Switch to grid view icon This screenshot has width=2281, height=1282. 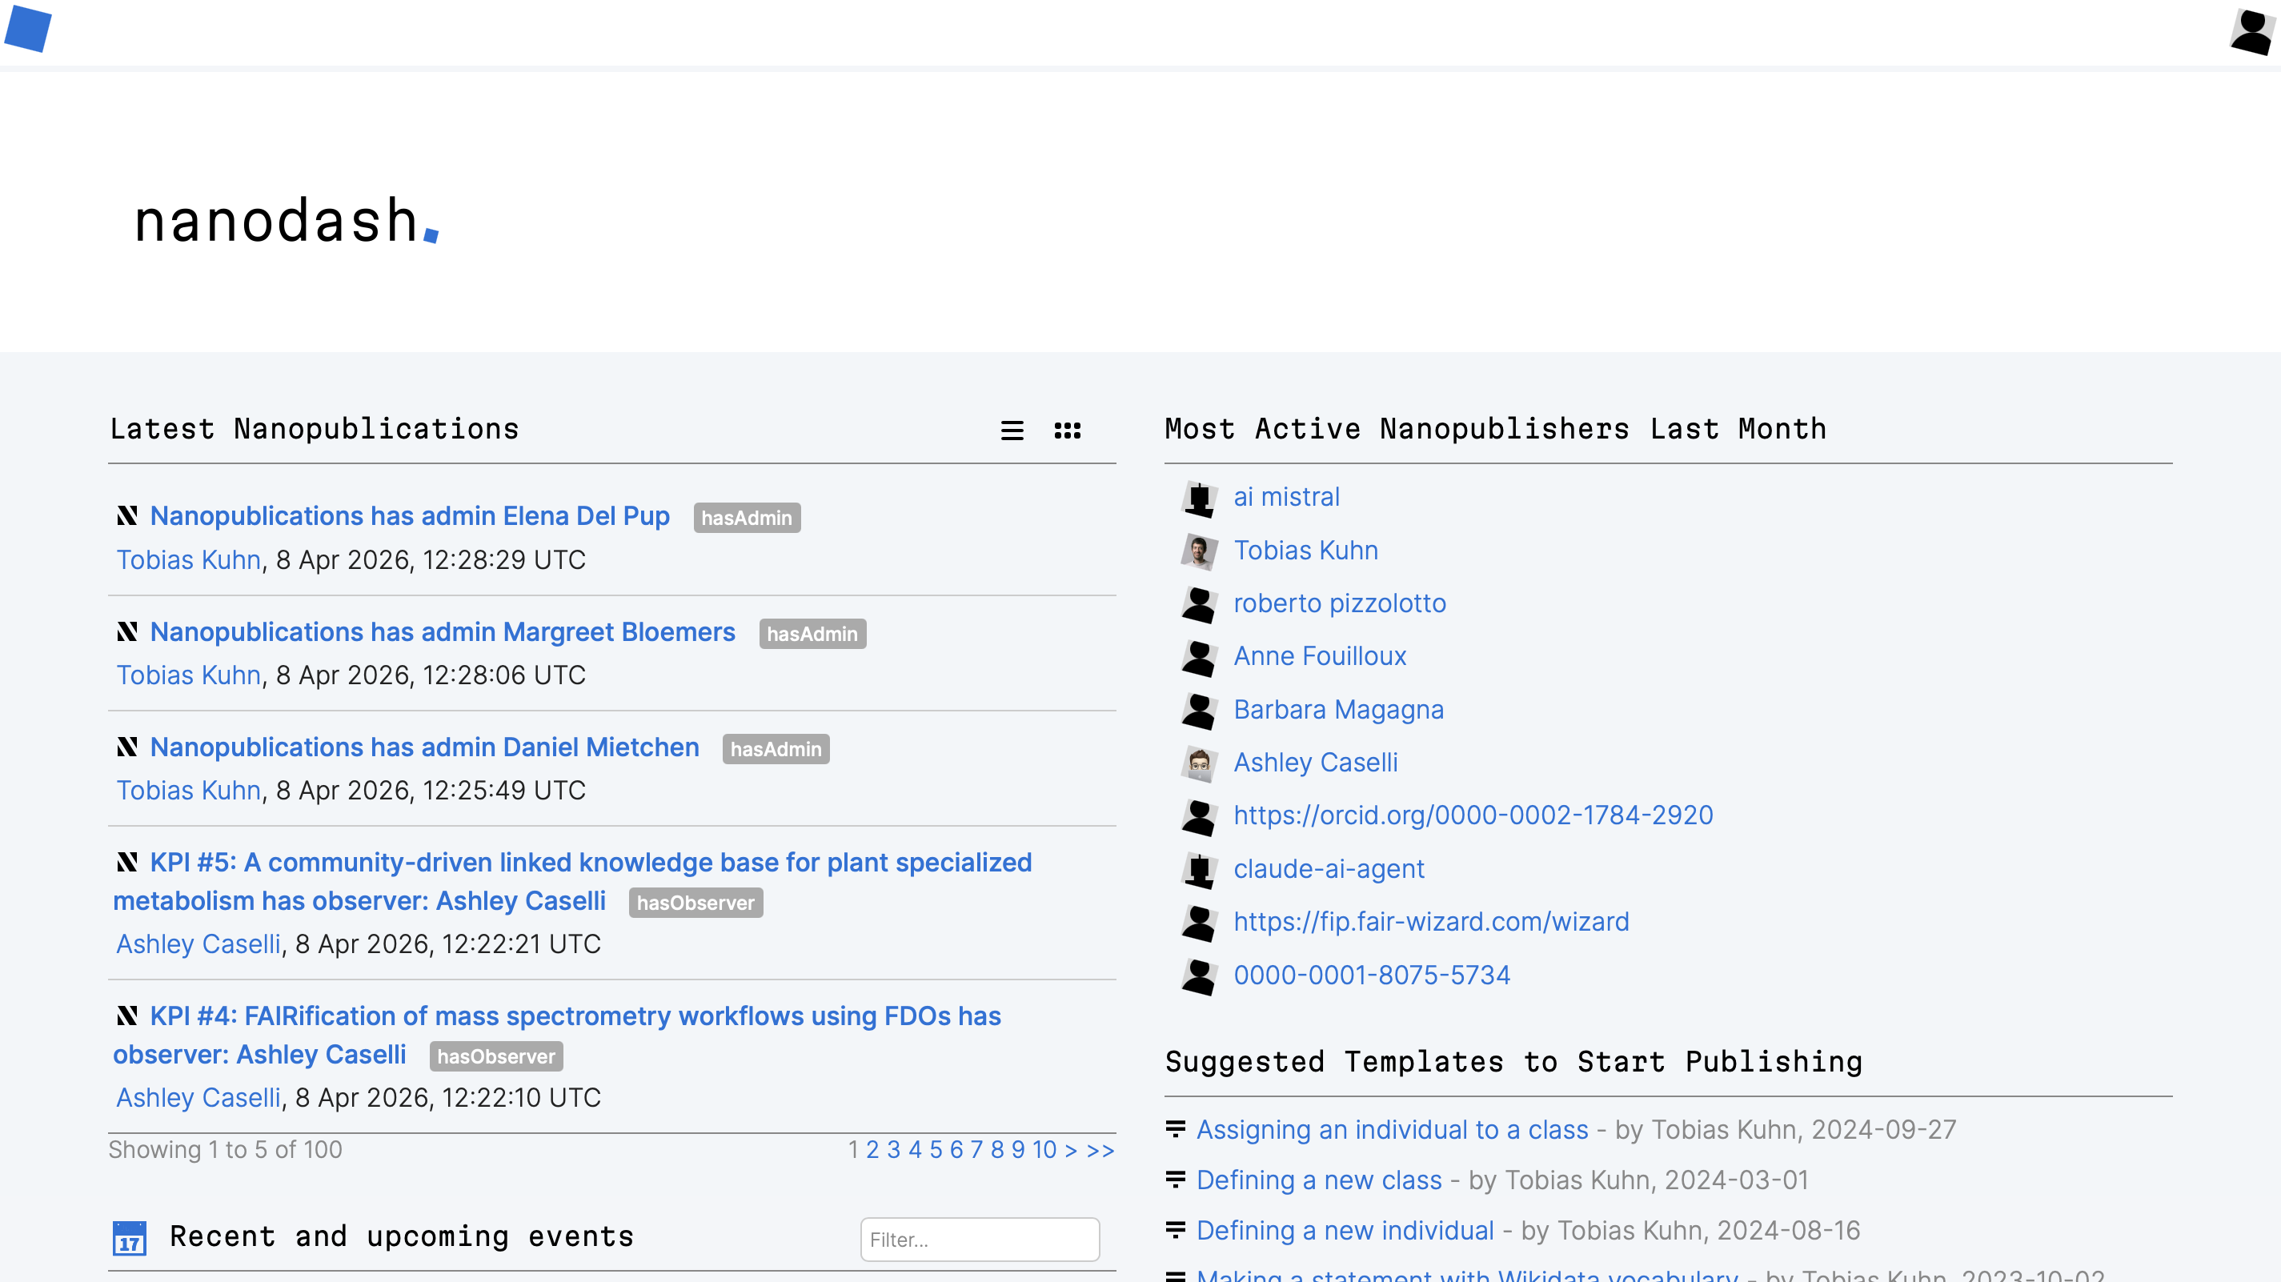tap(1067, 431)
